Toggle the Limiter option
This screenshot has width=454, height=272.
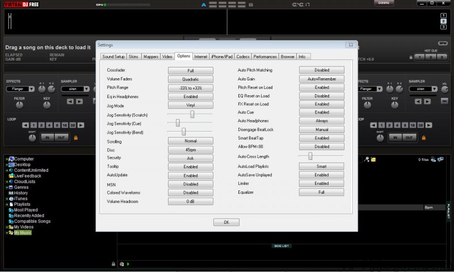(x=322, y=183)
